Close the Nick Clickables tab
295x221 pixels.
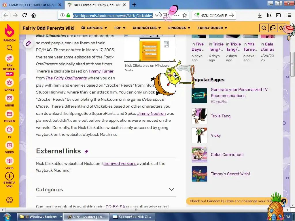coord(124,5)
